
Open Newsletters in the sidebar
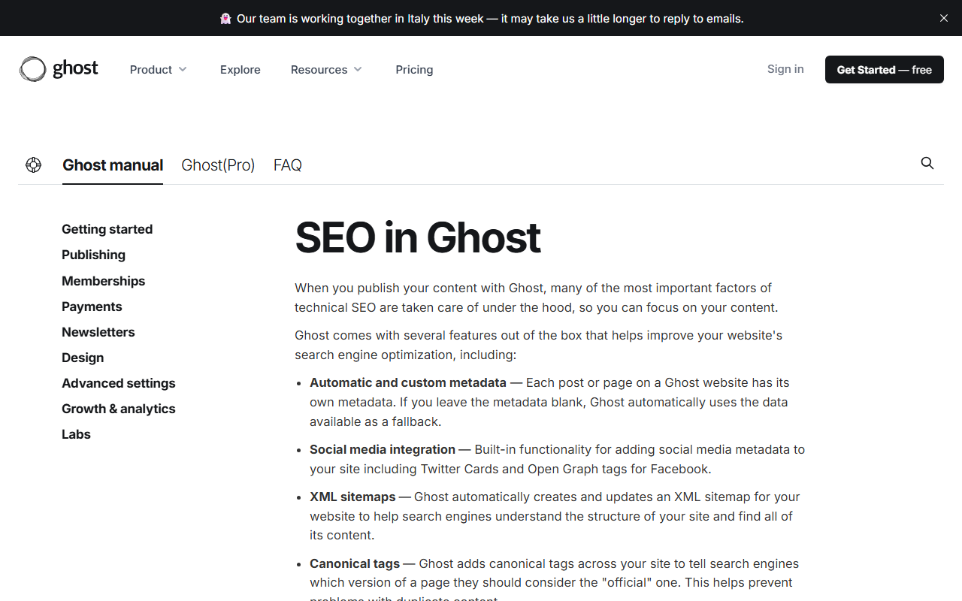98,332
